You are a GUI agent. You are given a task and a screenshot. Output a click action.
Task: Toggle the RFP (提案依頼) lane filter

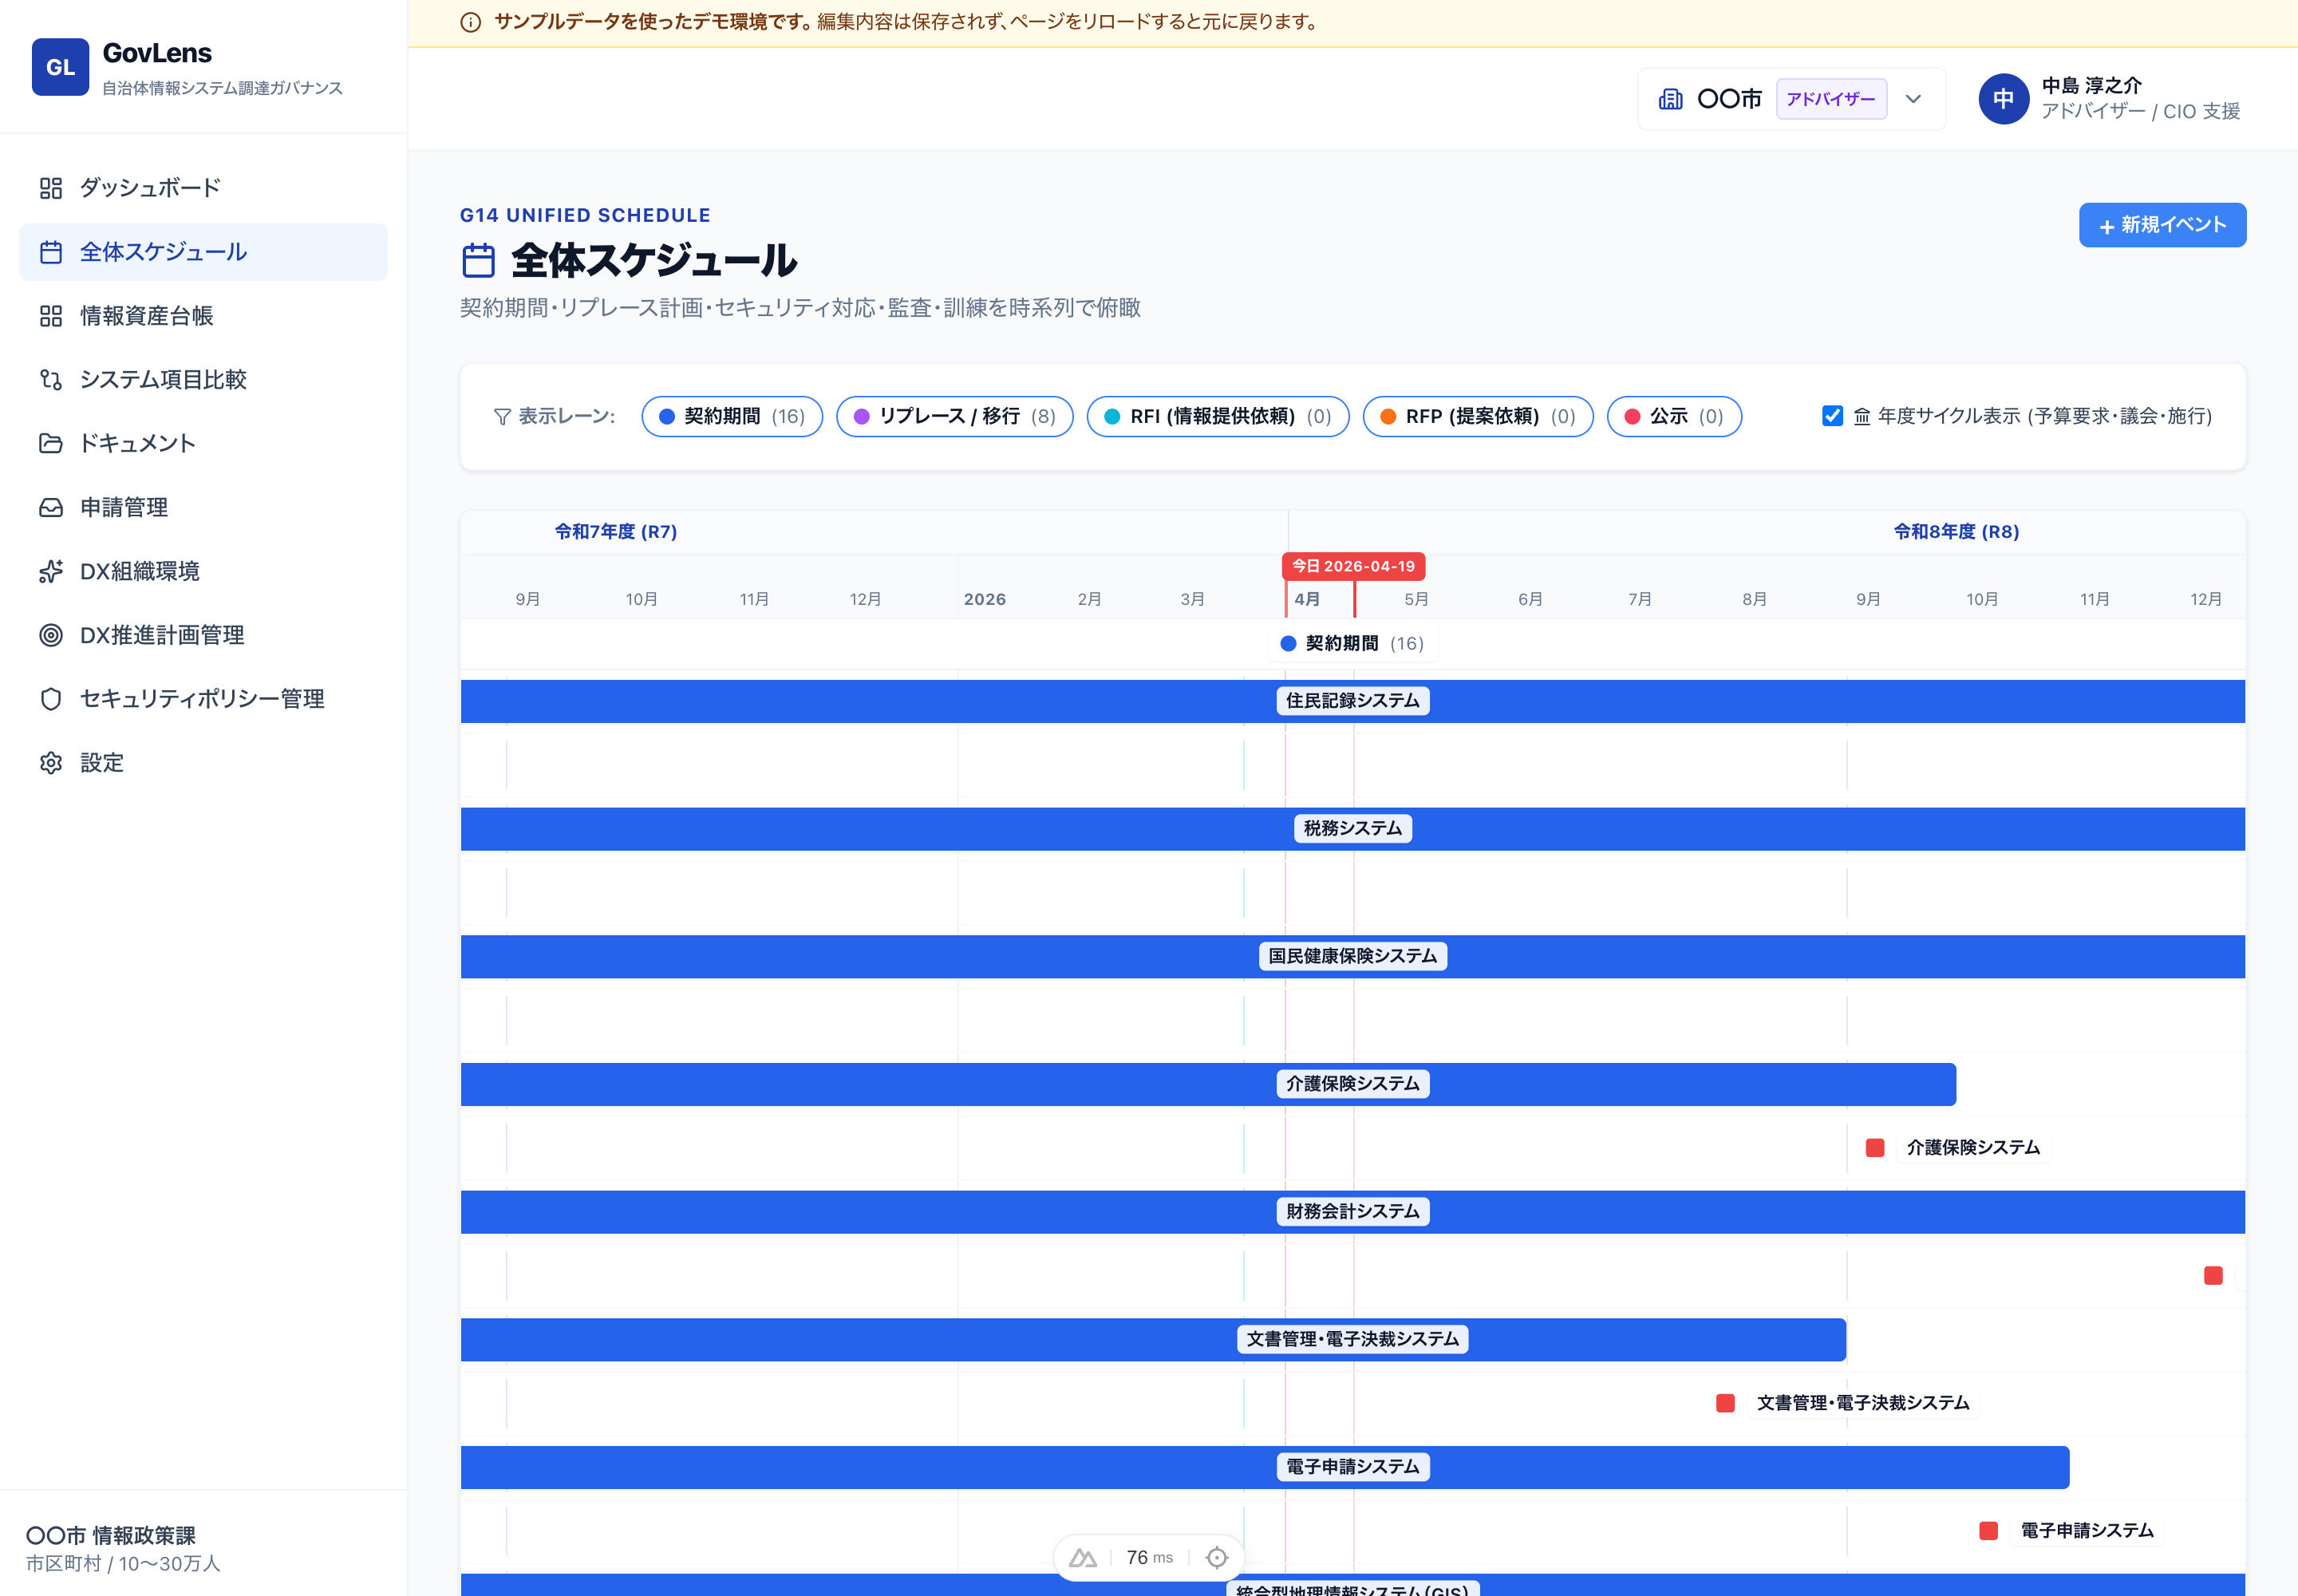point(1478,417)
